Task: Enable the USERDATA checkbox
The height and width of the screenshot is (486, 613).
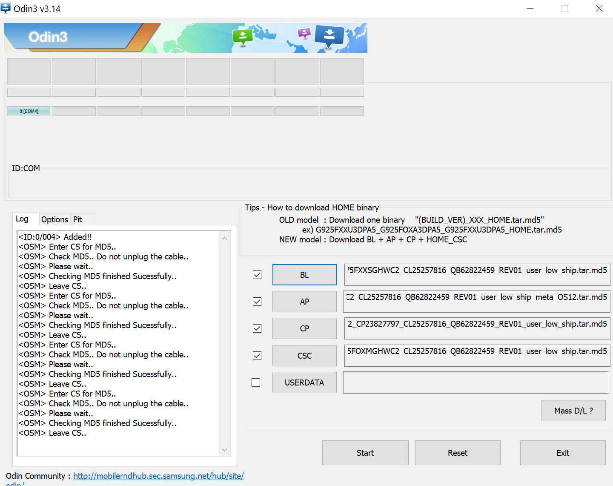Action: (x=256, y=382)
